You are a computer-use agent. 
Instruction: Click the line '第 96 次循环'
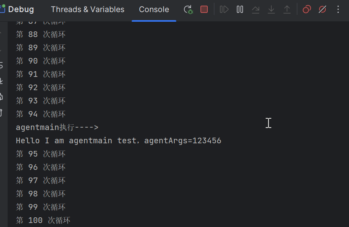coord(41,167)
